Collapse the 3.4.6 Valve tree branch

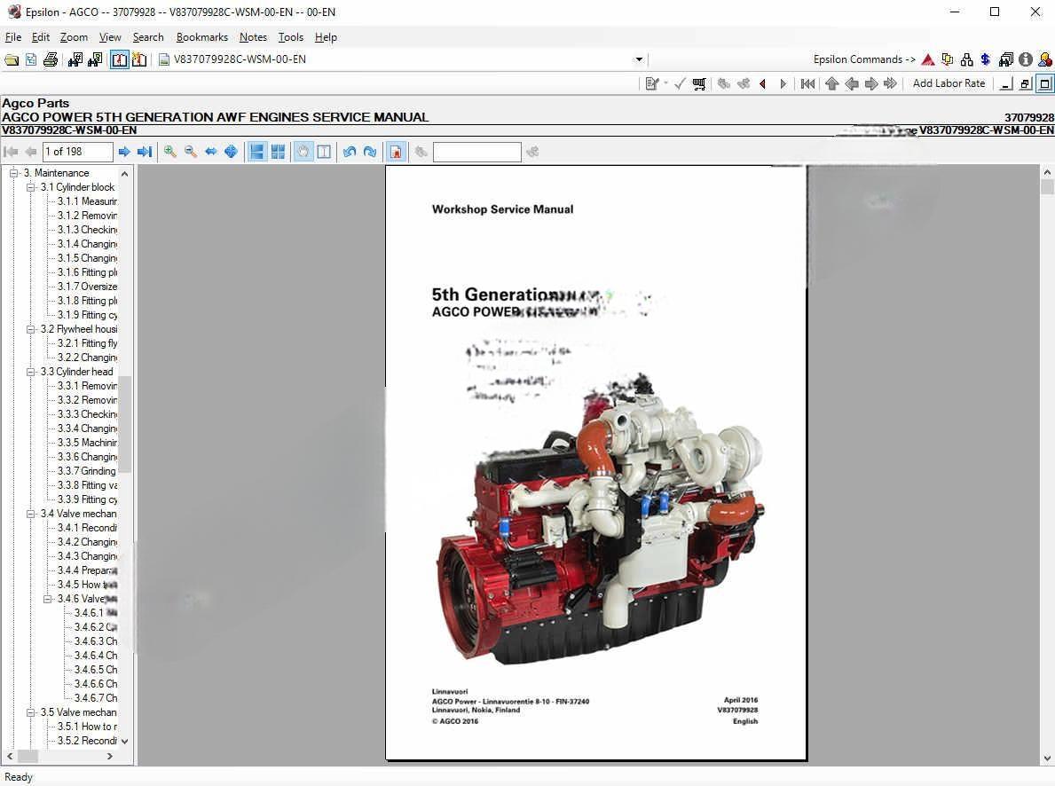46,599
